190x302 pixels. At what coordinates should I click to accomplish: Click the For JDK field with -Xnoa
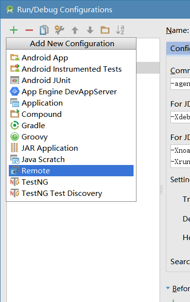pos(180,156)
